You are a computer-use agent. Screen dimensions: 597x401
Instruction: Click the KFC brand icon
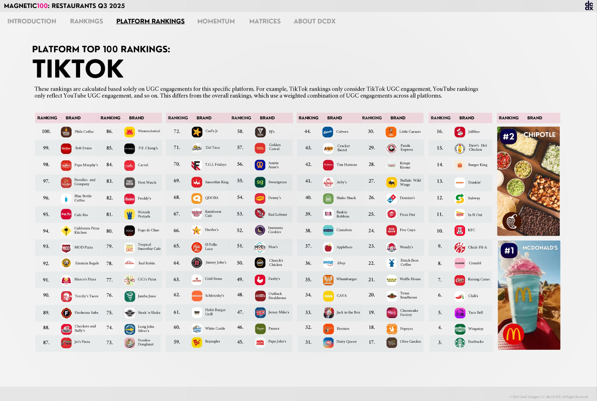coord(460,230)
